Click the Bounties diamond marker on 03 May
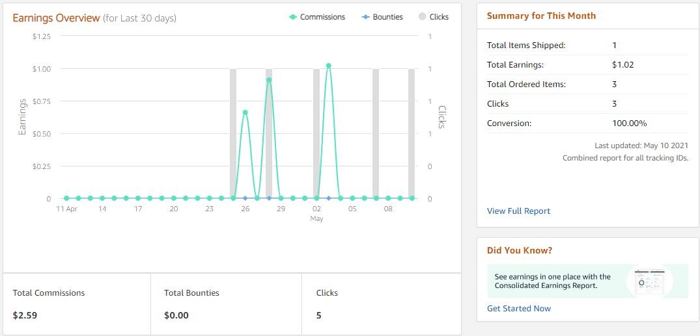The image size is (700, 336). click(329, 198)
